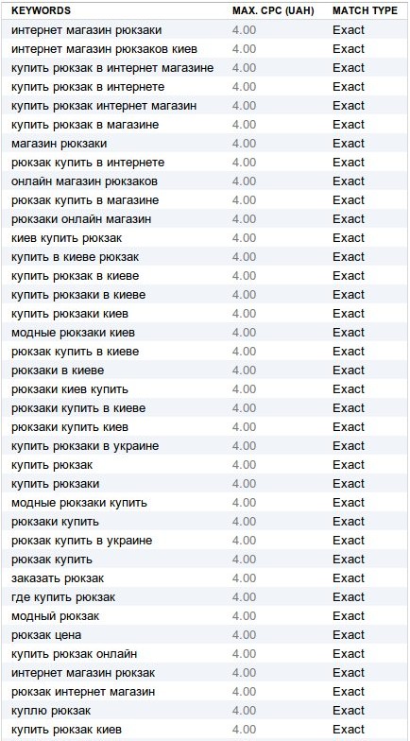410x741 pixels.
Task: Click the KEYWORDS column header
Action: point(42,11)
